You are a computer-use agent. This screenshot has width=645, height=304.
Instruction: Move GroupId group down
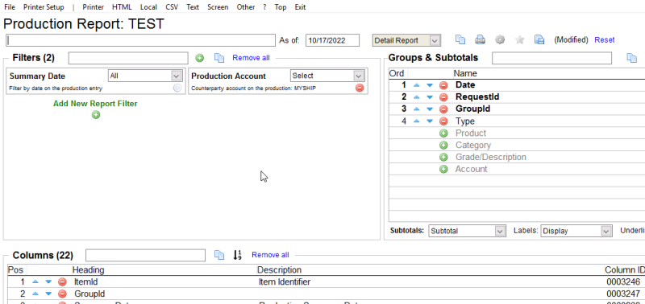click(430, 109)
